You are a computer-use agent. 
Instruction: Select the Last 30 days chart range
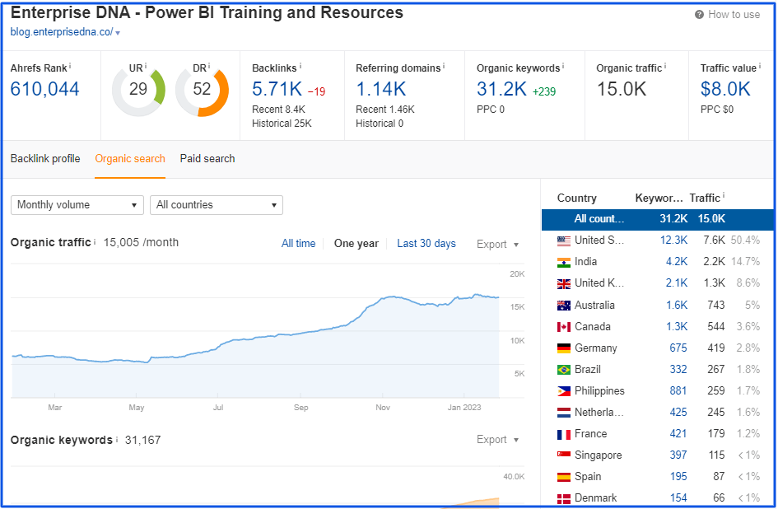pyautogui.click(x=426, y=243)
